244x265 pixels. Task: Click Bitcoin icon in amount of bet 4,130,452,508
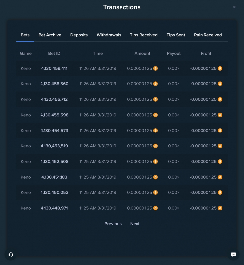pyautogui.click(x=155, y=162)
